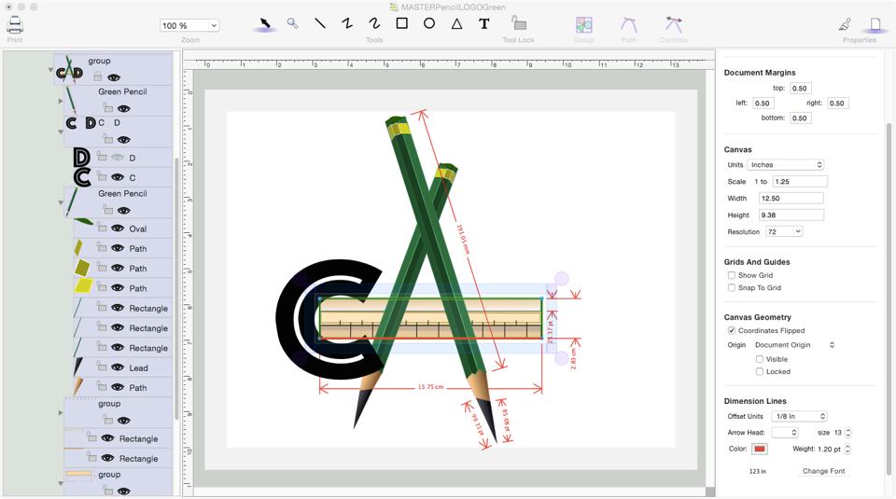This screenshot has width=896, height=499.
Task: Click the dimension line Color swatch
Action: 760,449
